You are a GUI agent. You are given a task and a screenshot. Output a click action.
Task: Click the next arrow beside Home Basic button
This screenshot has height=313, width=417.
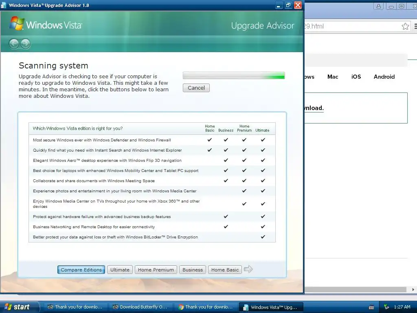[248, 269]
